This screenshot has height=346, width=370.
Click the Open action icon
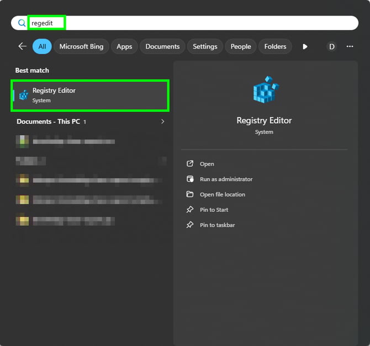pyautogui.click(x=190, y=164)
